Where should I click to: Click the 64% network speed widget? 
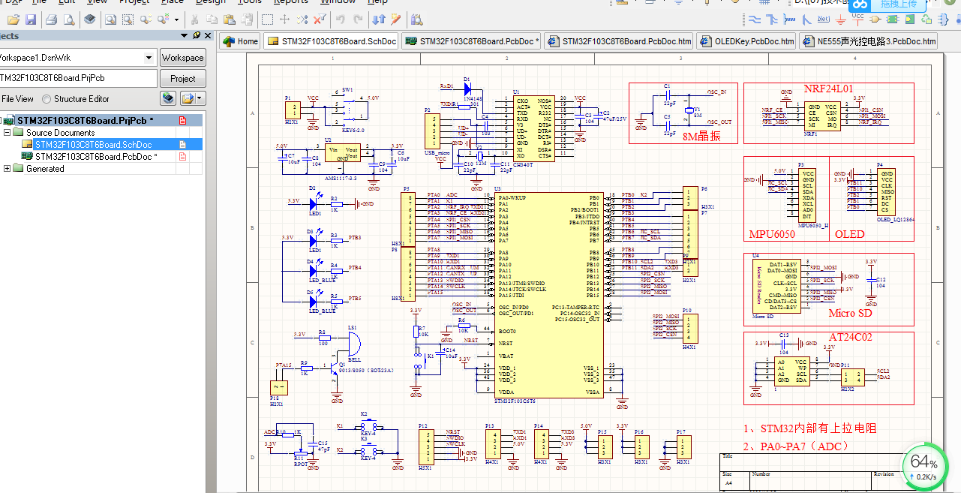(x=923, y=466)
